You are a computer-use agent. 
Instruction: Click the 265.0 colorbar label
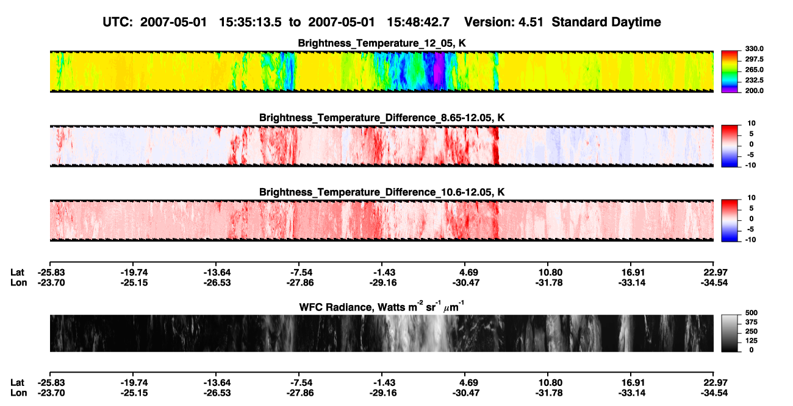pos(755,70)
